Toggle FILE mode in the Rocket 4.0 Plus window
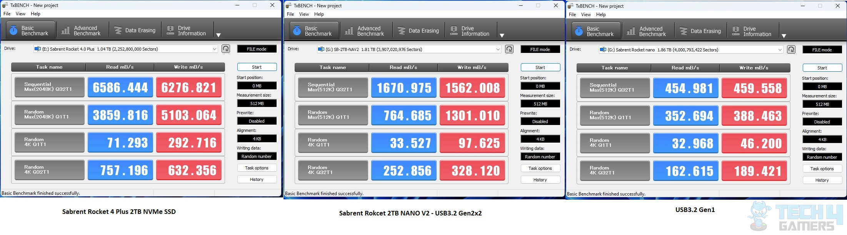This screenshot has height=235, width=847. (257, 49)
